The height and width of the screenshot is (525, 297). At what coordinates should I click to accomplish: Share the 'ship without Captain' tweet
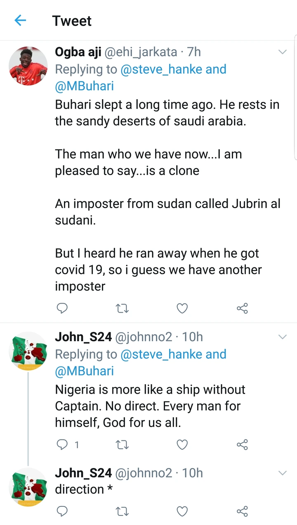pyautogui.click(x=242, y=444)
